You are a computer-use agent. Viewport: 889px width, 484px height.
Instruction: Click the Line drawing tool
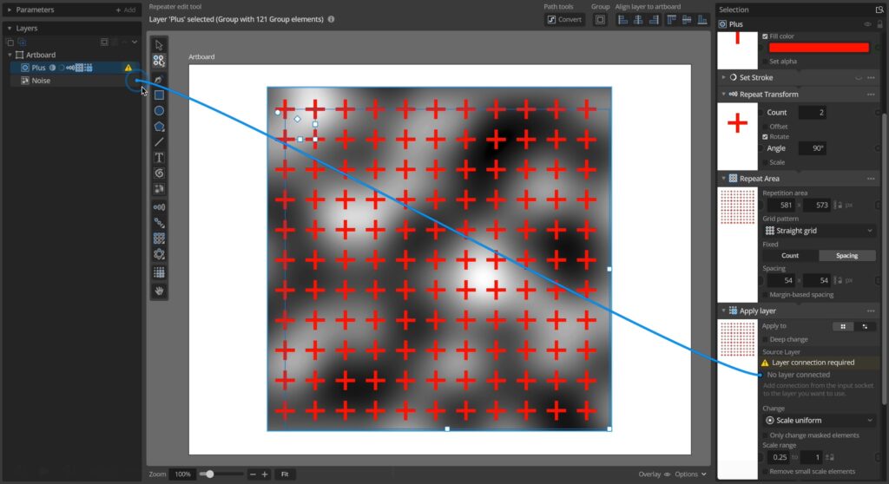[x=159, y=142]
